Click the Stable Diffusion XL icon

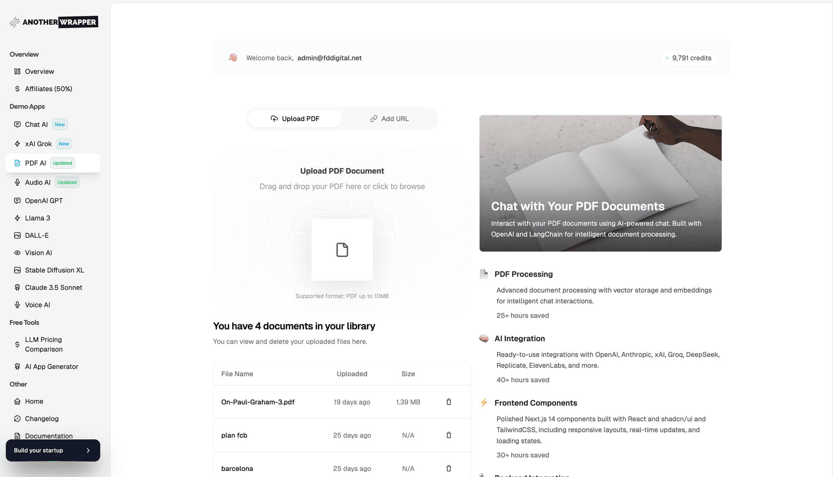coord(17,270)
